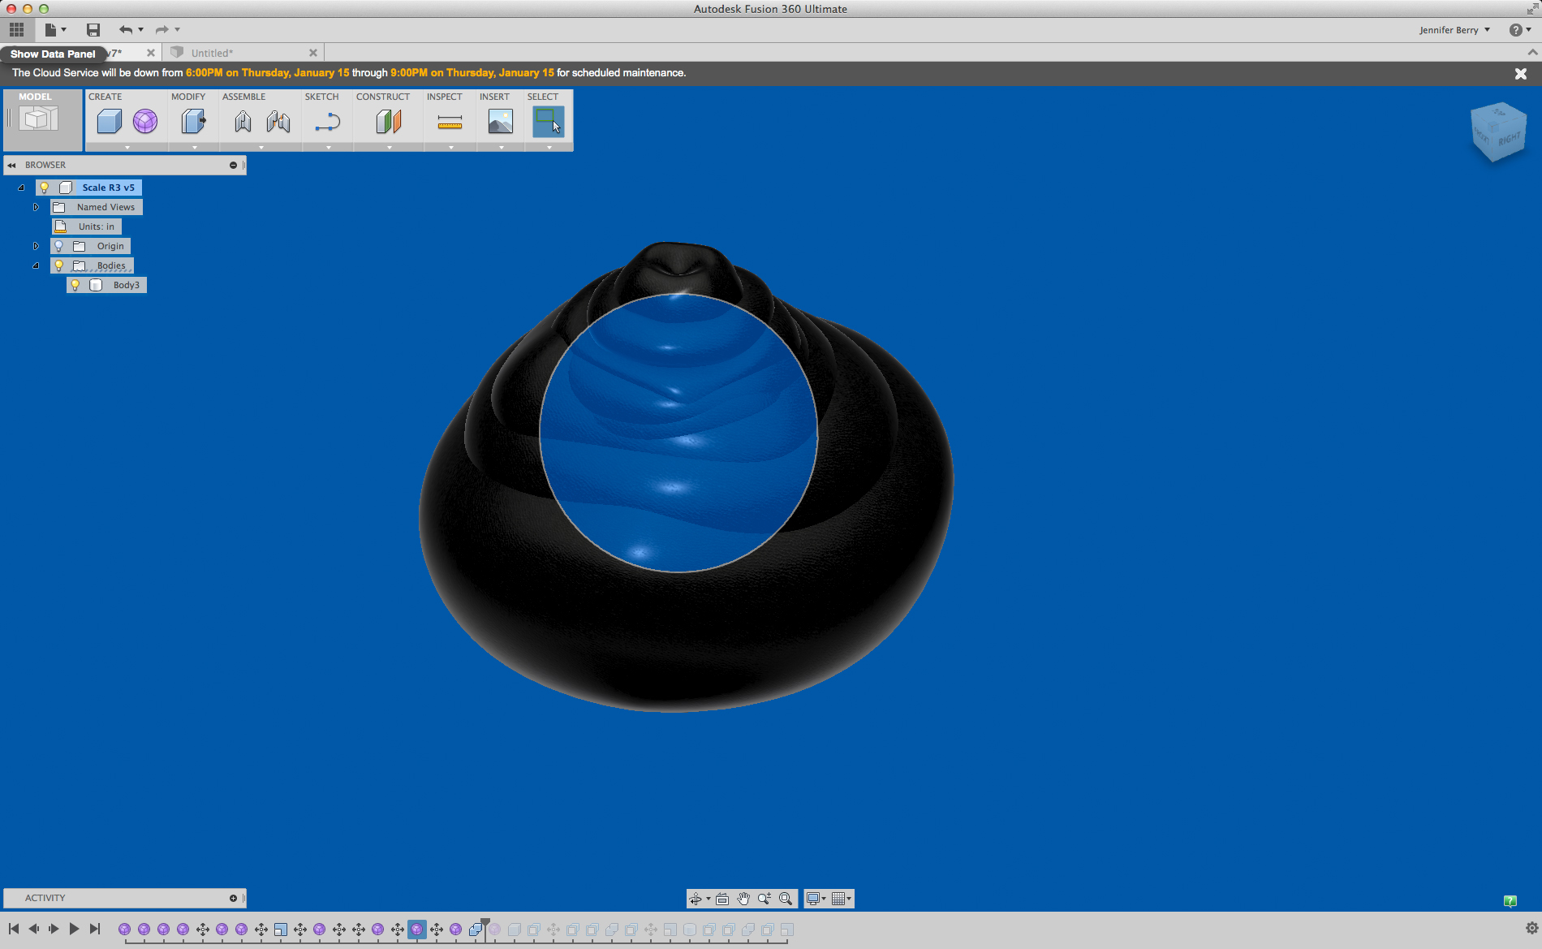This screenshot has width=1542, height=949.
Task: Click the Inspect Measure ruler icon
Action: tap(450, 122)
